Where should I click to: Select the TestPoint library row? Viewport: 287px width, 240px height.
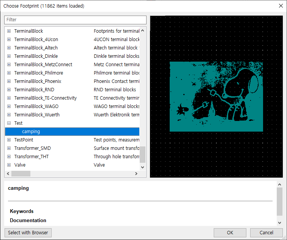pos(72,140)
